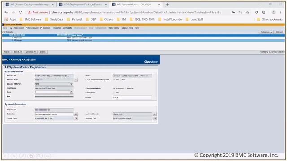
Task: Click Home link in toolbar
Action: click(x=137, y=28)
